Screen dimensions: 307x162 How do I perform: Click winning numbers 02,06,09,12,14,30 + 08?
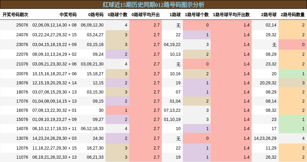coord(54,25)
